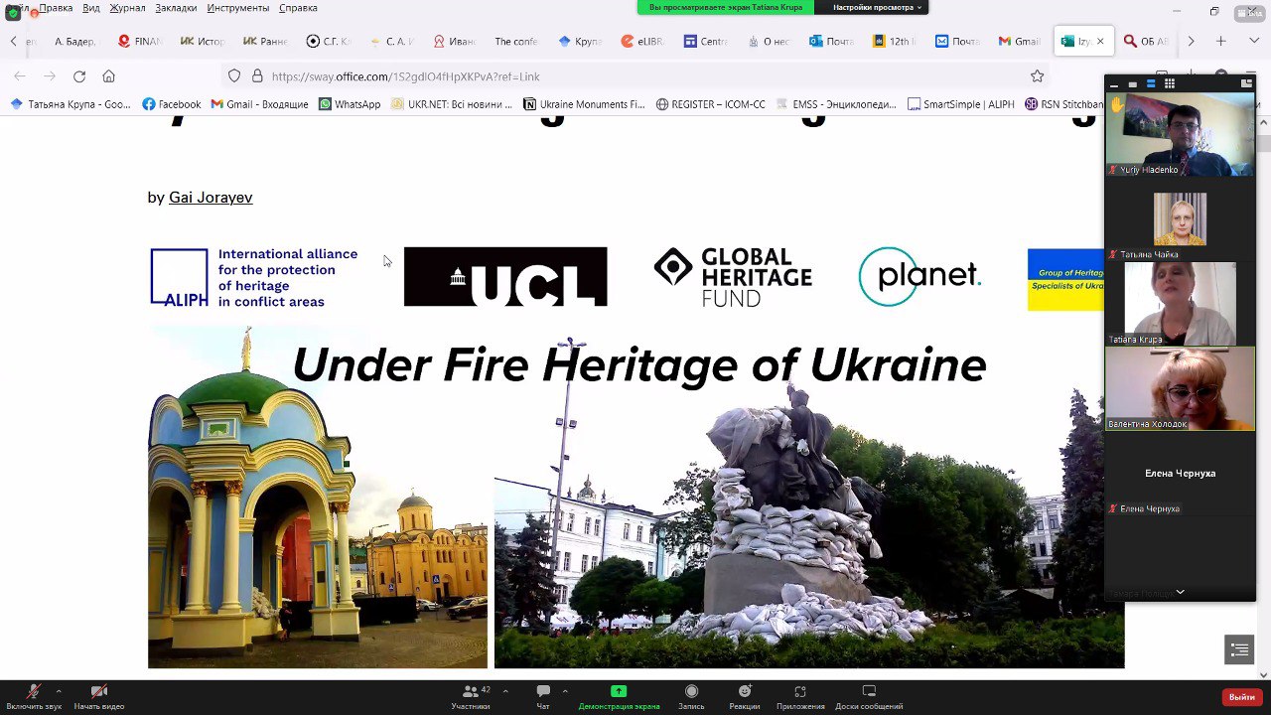The width and height of the screenshot is (1271, 715).
Task: Expand more participants in video panel
Action: click(x=1180, y=593)
